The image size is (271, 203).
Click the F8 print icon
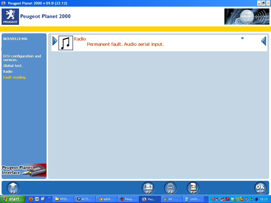pos(170,188)
